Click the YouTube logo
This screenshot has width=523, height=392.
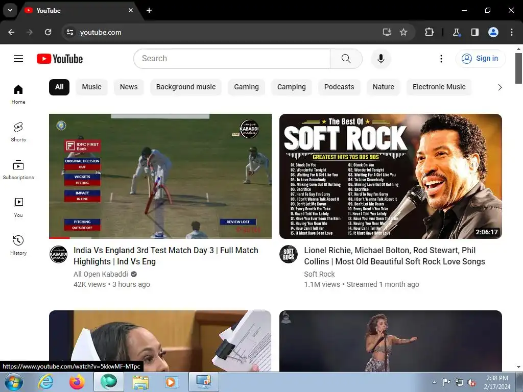(60, 59)
